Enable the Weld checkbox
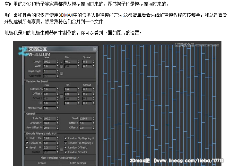The height and width of the screenshot is (166, 233). tap(27, 138)
